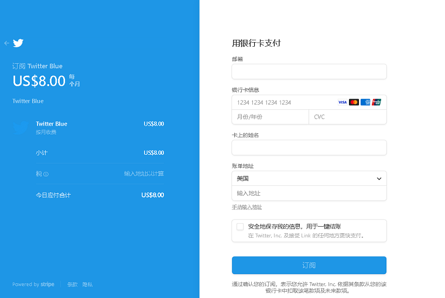Click the card number field
The width and height of the screenshot is (445, 298).
click(x=284, y=102)
